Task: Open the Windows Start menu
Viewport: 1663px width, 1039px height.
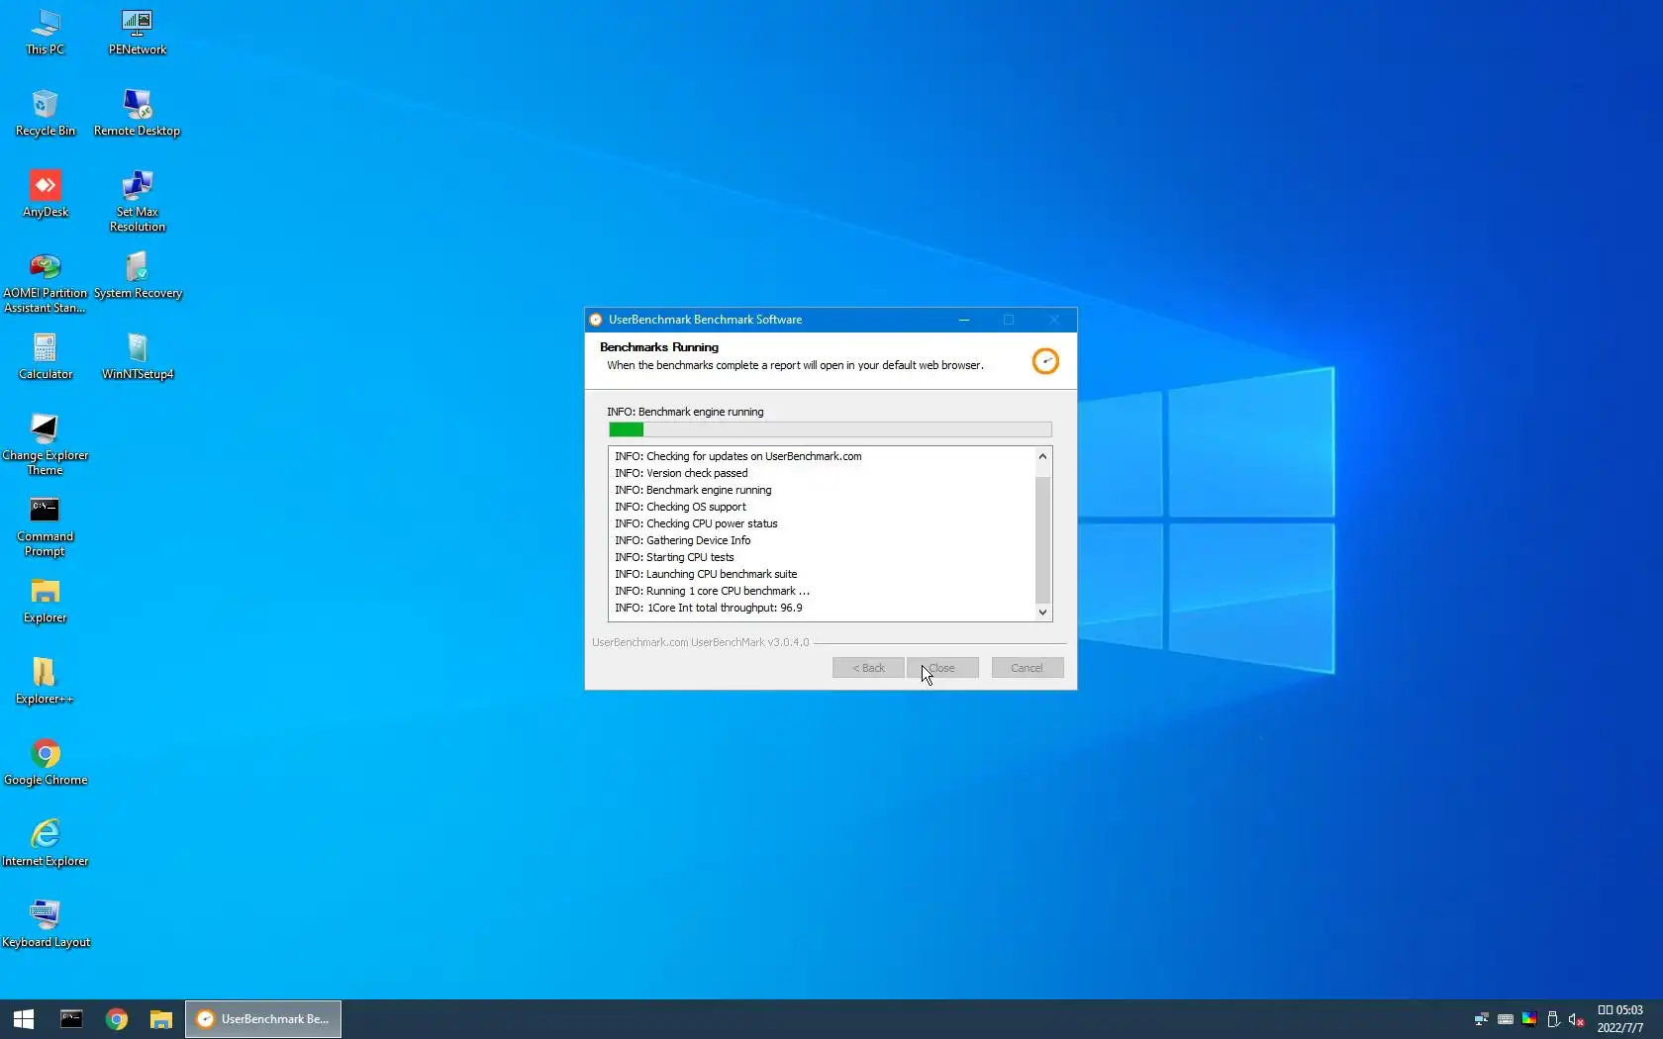Action: [24, 1019]
